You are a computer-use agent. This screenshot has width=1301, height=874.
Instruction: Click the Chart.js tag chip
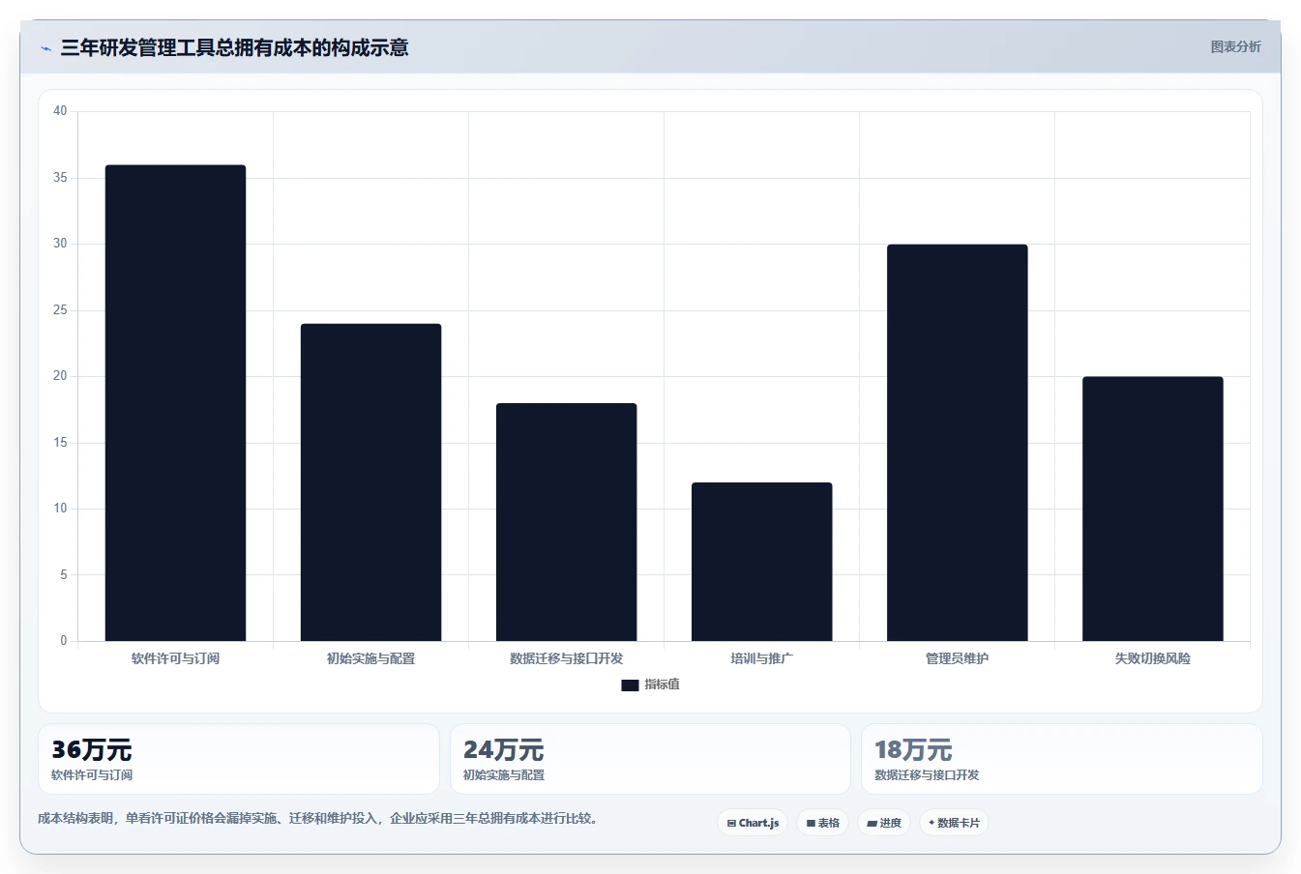[753, 823]
